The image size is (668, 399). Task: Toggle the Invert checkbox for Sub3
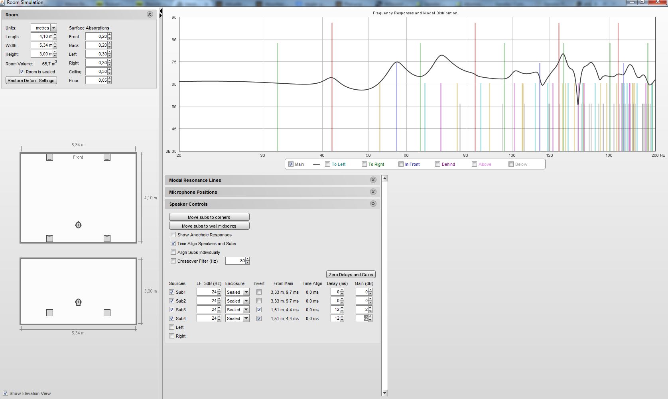[259, 310]
